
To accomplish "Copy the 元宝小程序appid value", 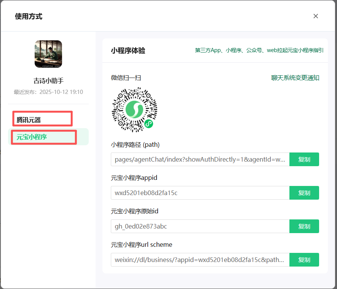I will pyautogui.click(x=304, y=193).
